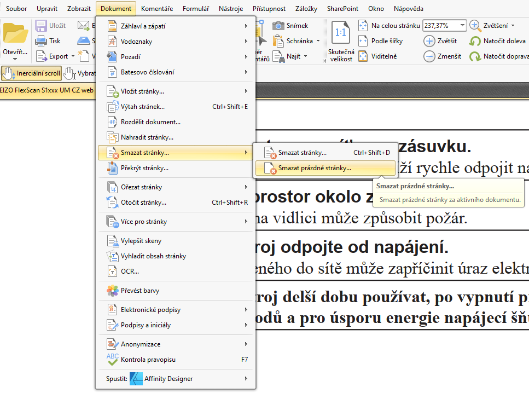This screenshot has height=393, width=529.
Task: Click Na celou stránku icon
Action: pos(363,25)
